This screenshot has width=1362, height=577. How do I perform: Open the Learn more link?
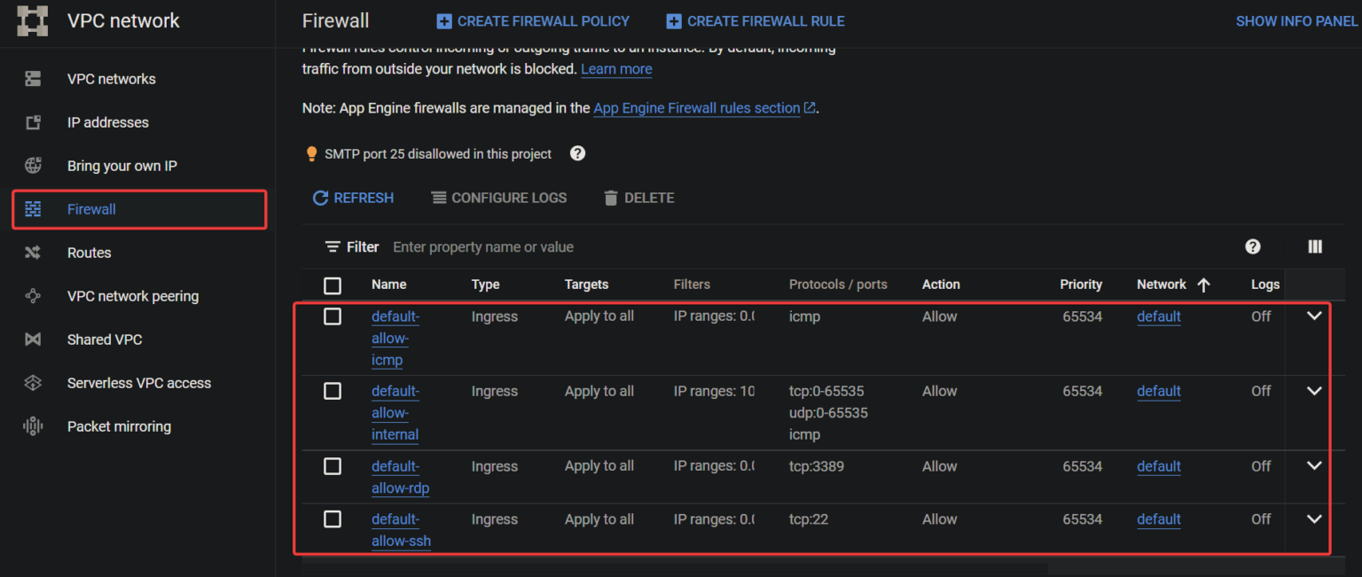tap(616, 69)
